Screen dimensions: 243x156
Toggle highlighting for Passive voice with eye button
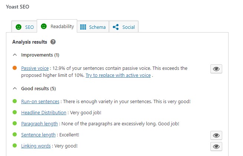(x=216, y=69)
